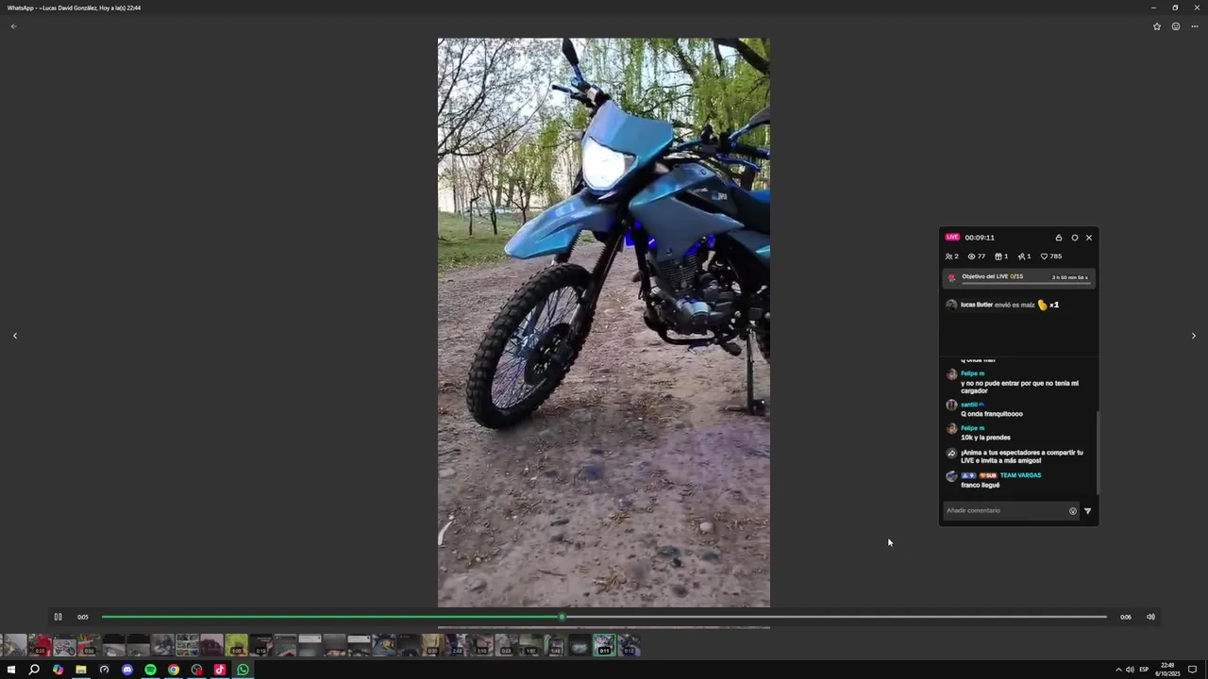This screenshot has width=1208, height=679.
Task: Select the highlighted 0:11 thumbnail
Action: (x=604, y=645)
